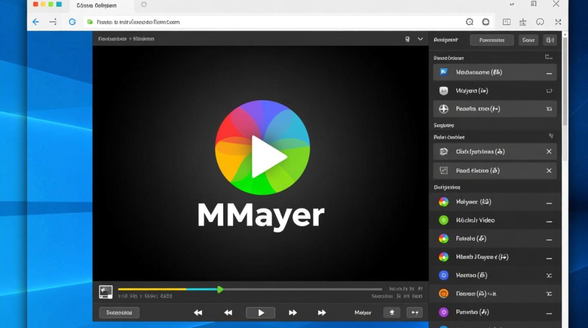Select the Kodi Video player icon
This screenshot has height=328, width=588.
pyautogui.click(x=443, y=220)
